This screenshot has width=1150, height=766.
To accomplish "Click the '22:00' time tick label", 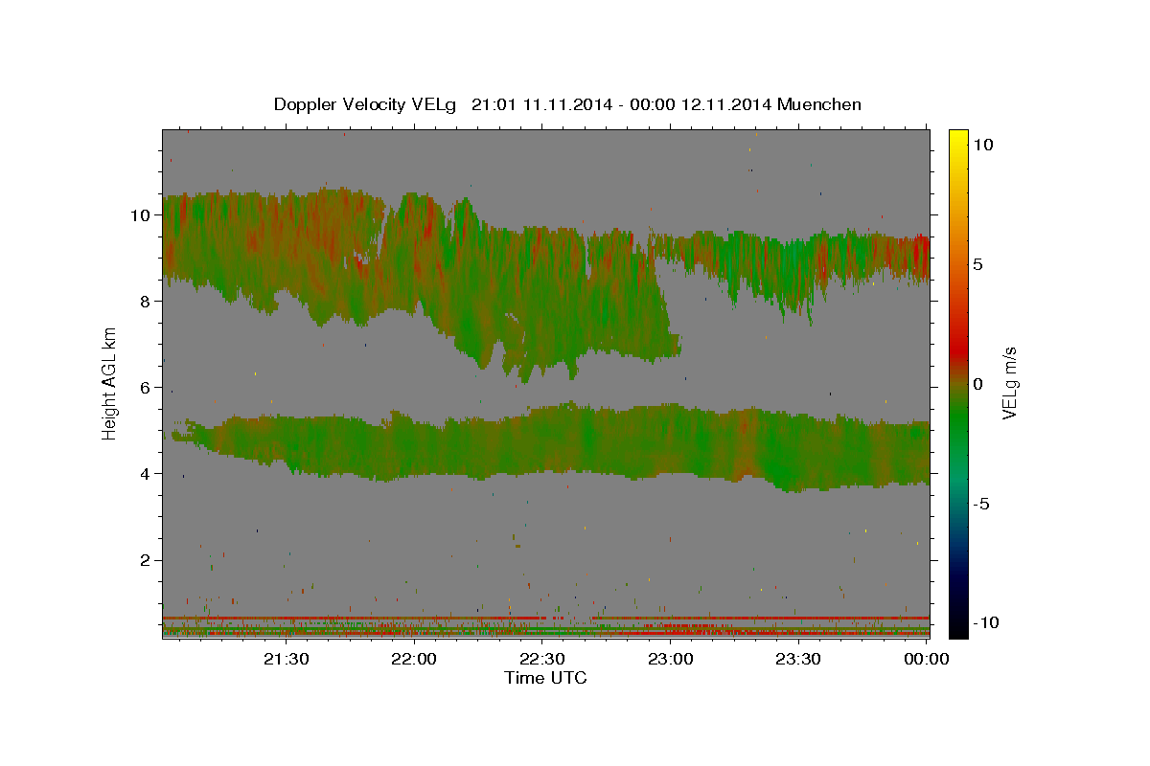I will tap(415, 659).
